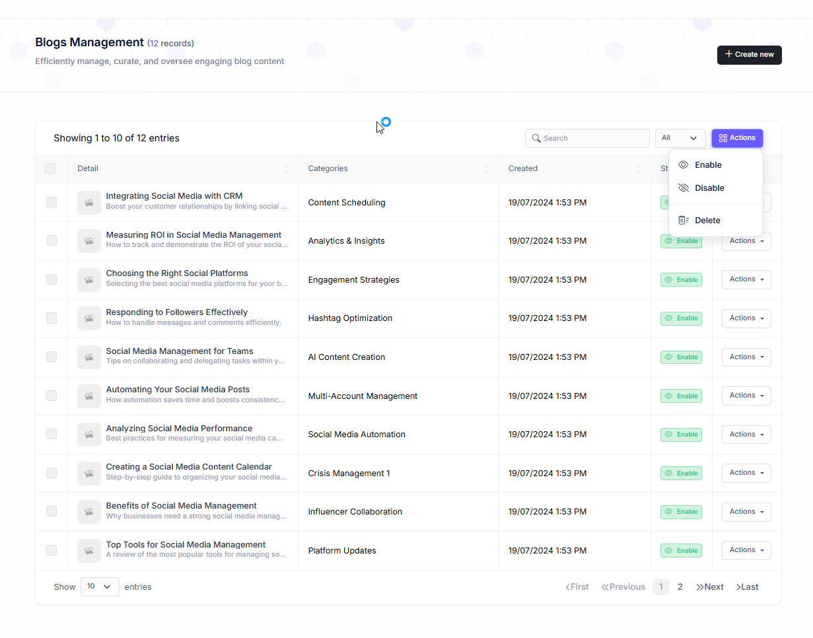Click the thumbnail icon for Integrating Social Media with CRM
Image resolution: width=813 pixels, height=638 pixels.
[89, 202]
